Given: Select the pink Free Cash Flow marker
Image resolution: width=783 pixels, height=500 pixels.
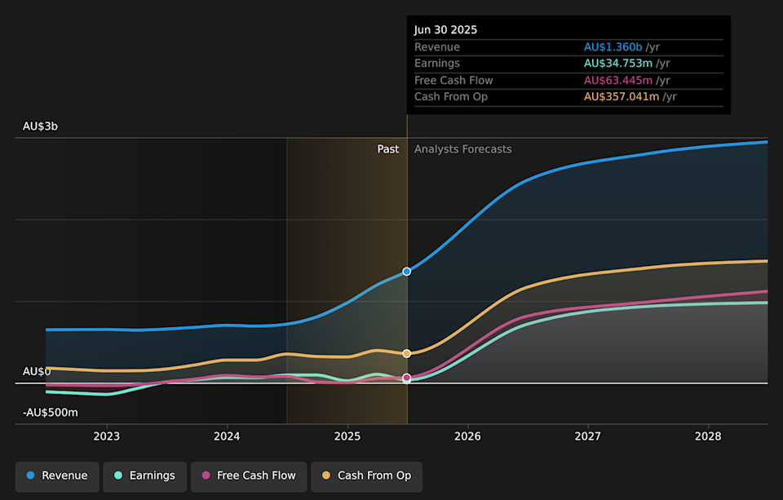Looking at the screenshot, I should pyautogui.click(x=407, y=378).
